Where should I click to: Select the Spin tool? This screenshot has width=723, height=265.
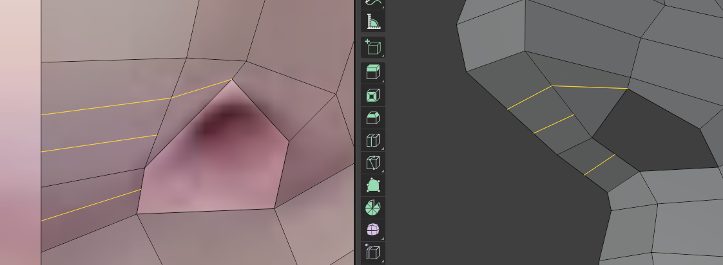[x=373, y=208]
